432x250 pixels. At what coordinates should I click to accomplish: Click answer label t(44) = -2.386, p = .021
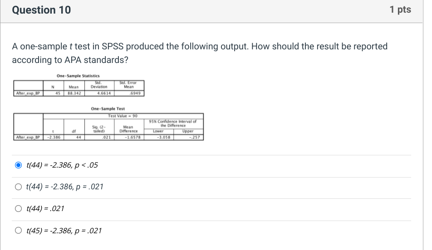click(x=65, y=187)
